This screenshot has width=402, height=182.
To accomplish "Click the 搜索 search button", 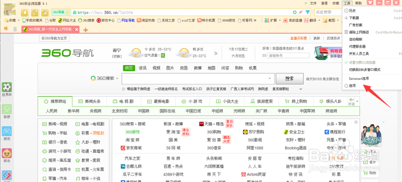I will 289,78.
